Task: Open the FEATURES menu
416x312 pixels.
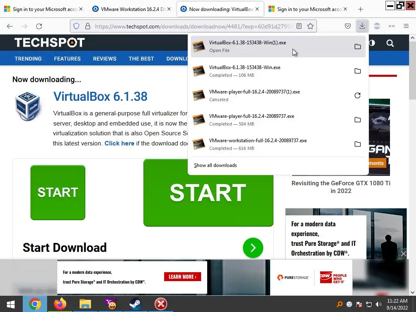Action: [x=67, y=58]
